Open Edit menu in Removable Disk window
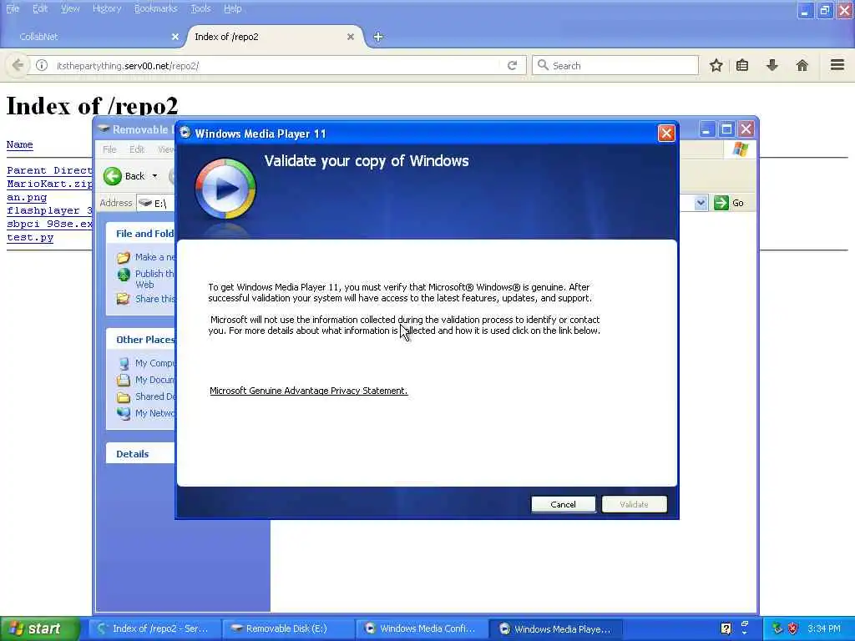Screen dimensions: 855x641 pyautogui.click(x=137, y=149)
